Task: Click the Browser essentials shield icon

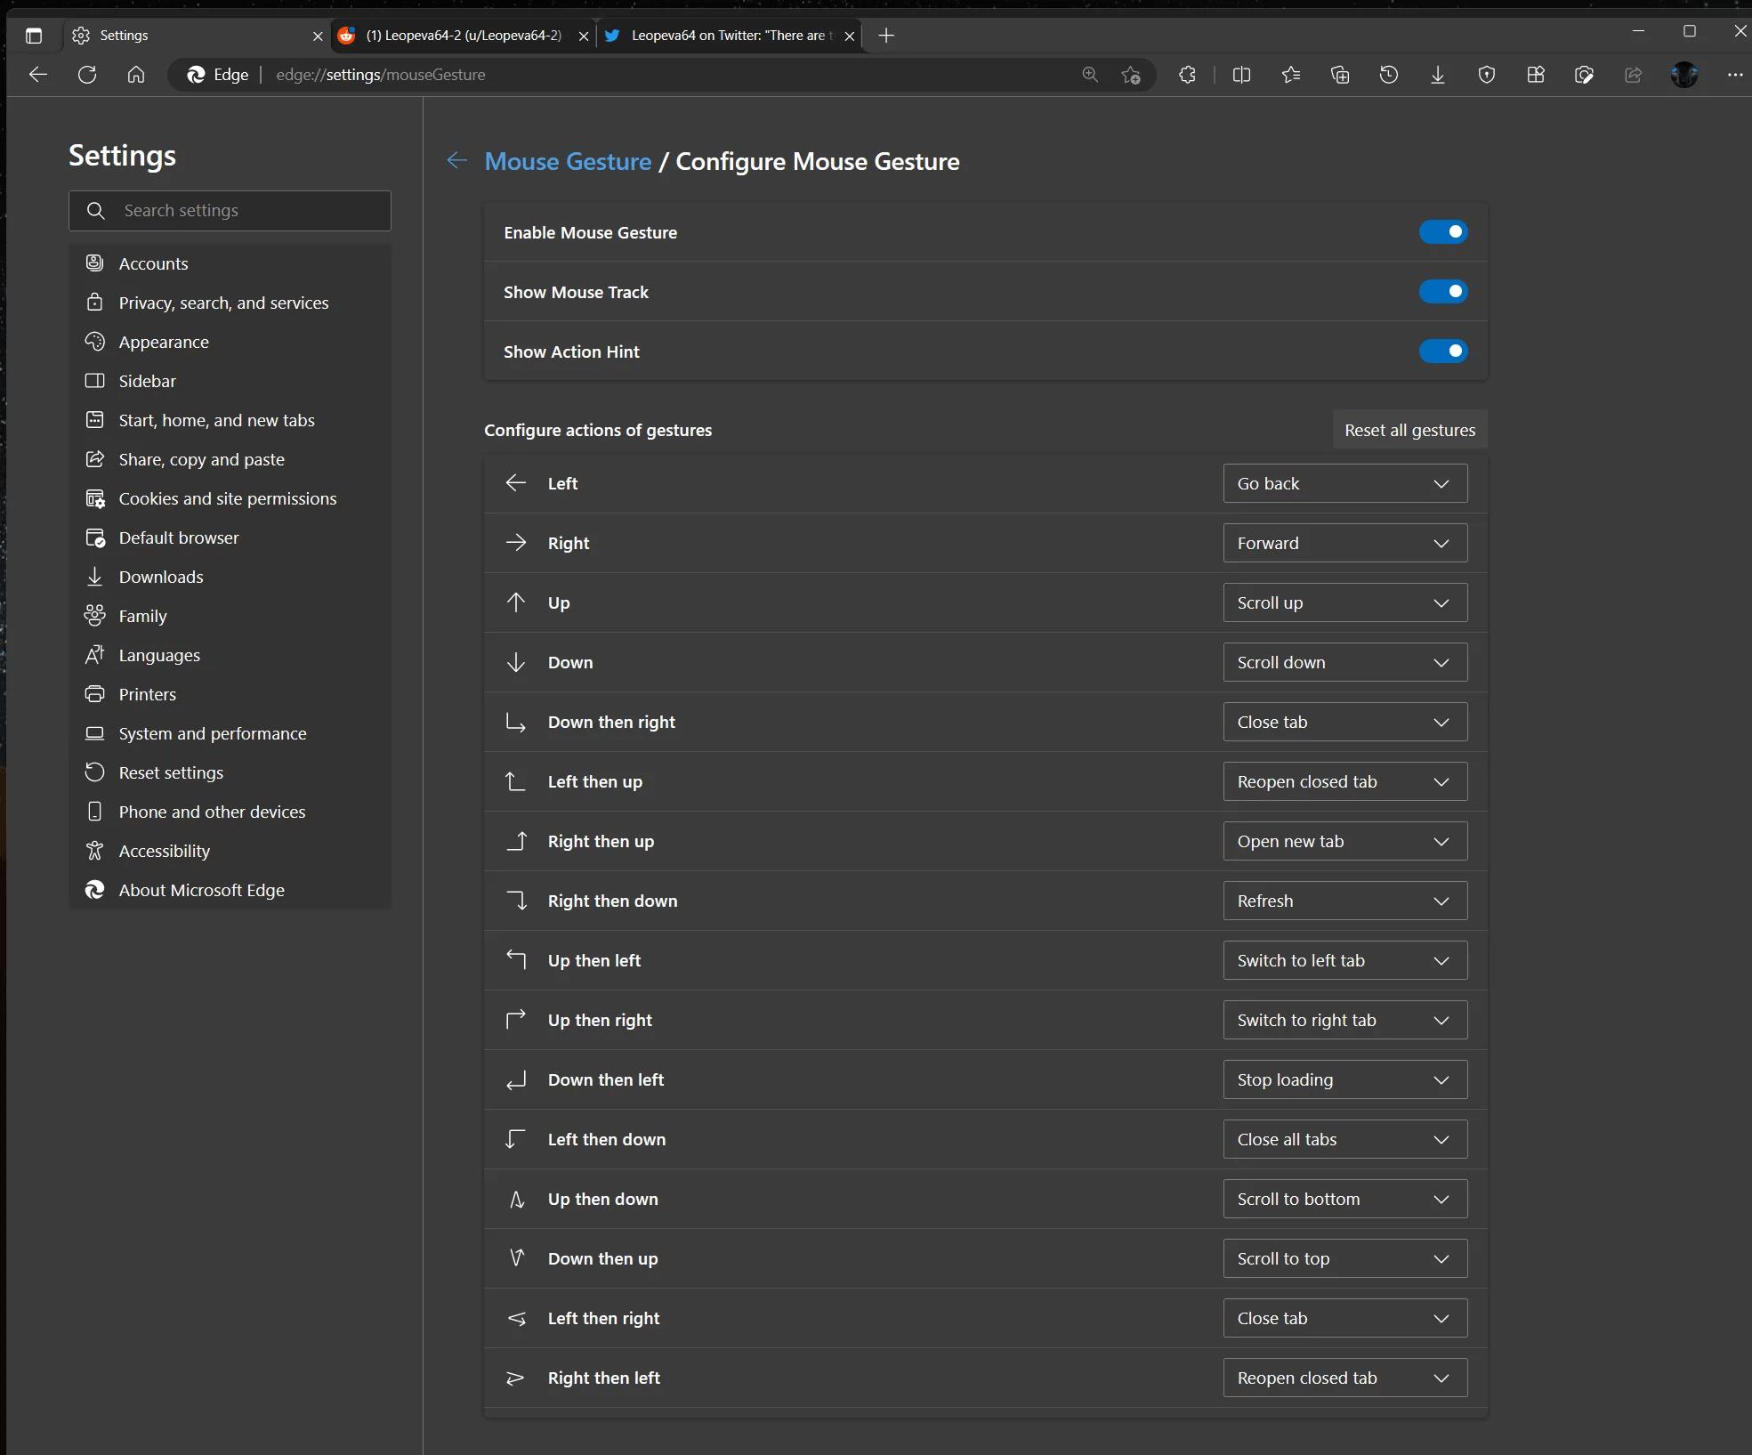Action: pos(1487,74)
